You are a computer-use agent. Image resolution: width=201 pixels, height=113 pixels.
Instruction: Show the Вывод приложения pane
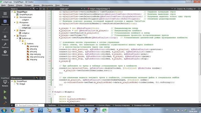(86, 105)
